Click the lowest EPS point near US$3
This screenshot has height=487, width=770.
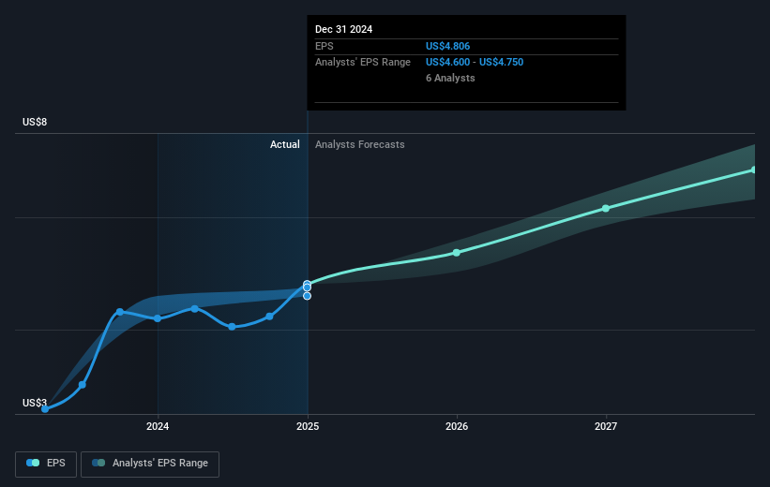[x=45, y=409]
